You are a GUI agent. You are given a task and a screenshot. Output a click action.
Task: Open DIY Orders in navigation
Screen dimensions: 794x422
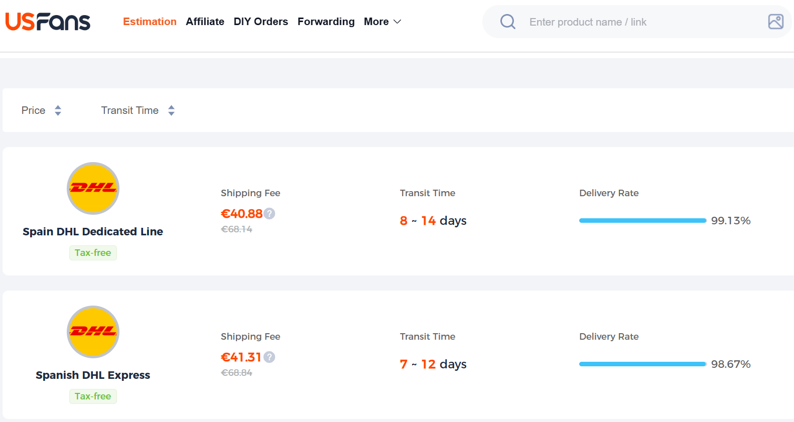(x=260, y=22)
